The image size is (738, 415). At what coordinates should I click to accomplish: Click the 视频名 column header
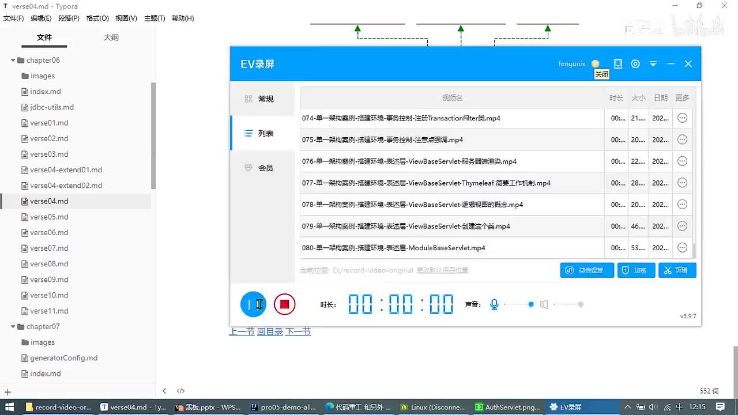coord(452,98)
